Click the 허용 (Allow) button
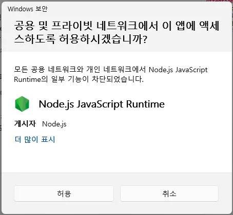Image resolution: width=233 pixels, height=215 pixels. tap(64, 193)
